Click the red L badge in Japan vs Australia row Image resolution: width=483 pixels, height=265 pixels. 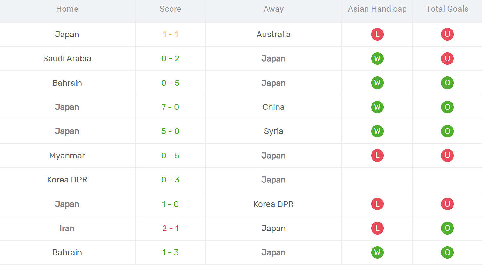[x=377, y=34]
